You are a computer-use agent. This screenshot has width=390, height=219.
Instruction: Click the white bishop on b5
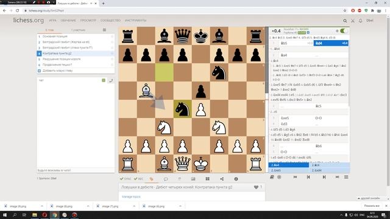(146, 91)
